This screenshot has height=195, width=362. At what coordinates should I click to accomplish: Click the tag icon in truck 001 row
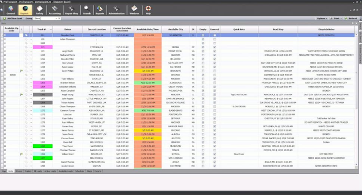coord(26,35)
